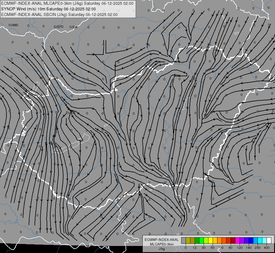
Task: Pick the gray legend swatch
Action: pos(183,240)
